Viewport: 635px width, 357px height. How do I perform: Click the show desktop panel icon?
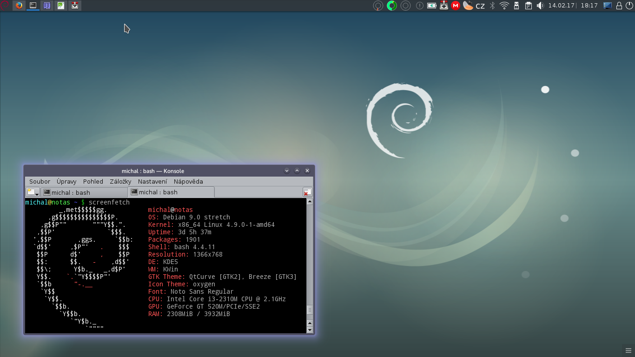click(x=608, y=6)
